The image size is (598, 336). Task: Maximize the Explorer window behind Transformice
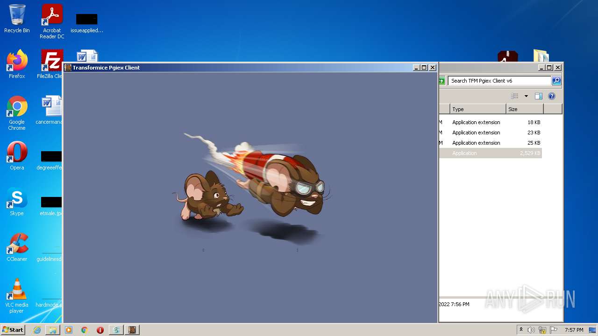(549, 68)
